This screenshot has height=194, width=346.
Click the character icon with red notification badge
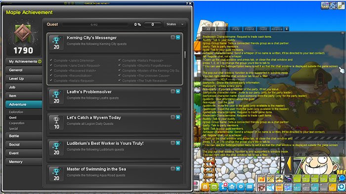point(223,187)
